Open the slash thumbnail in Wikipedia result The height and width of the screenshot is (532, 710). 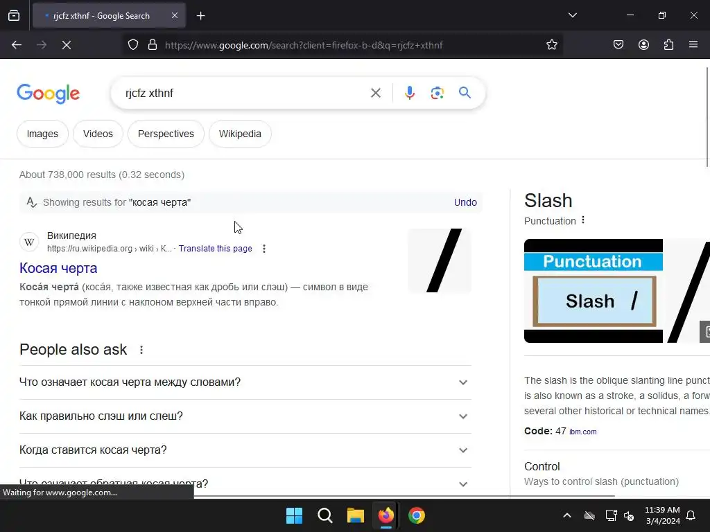click(440, 260)
